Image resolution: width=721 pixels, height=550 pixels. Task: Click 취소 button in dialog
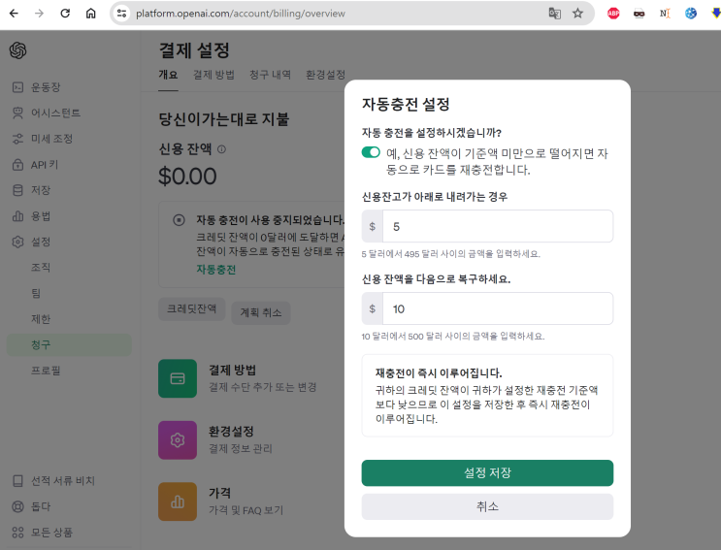[487, 506]
